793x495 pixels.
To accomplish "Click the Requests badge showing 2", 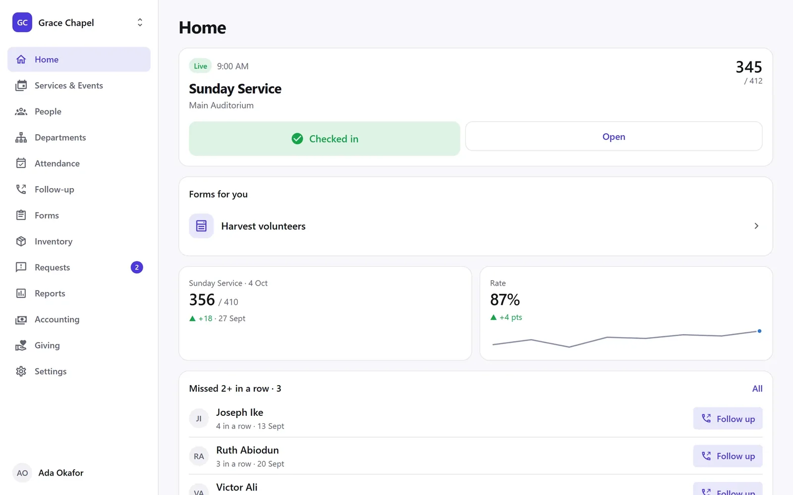I will (x=137, y=267).
